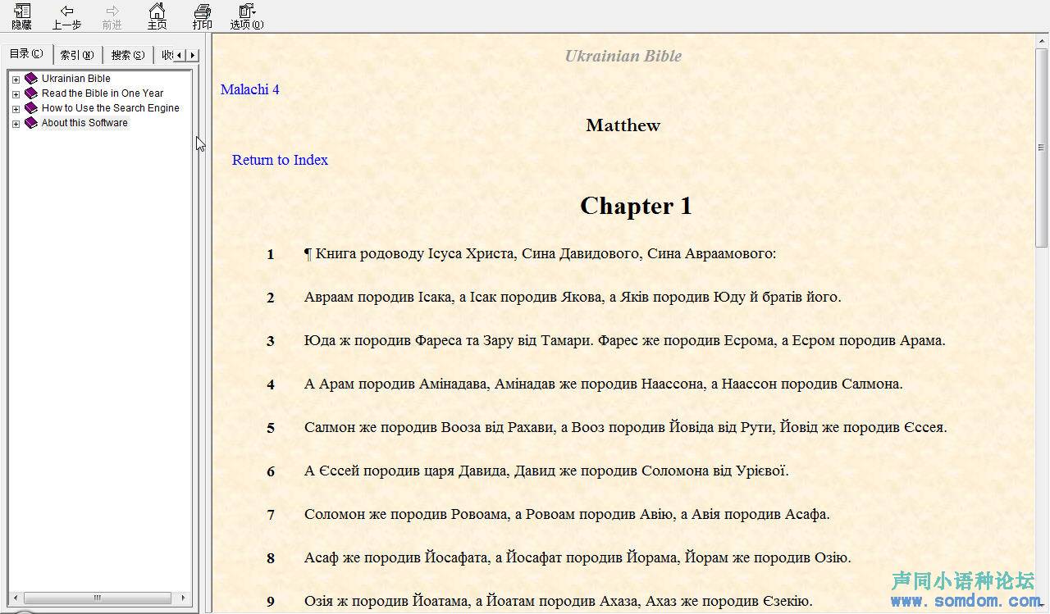Go back with the 上一步 arrow icon

coord(66,11)
